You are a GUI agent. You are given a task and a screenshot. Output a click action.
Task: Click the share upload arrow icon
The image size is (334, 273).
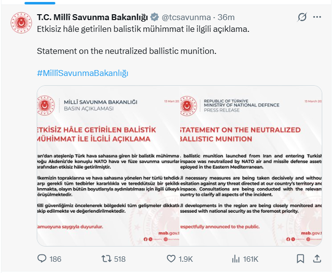coord(317,258)
